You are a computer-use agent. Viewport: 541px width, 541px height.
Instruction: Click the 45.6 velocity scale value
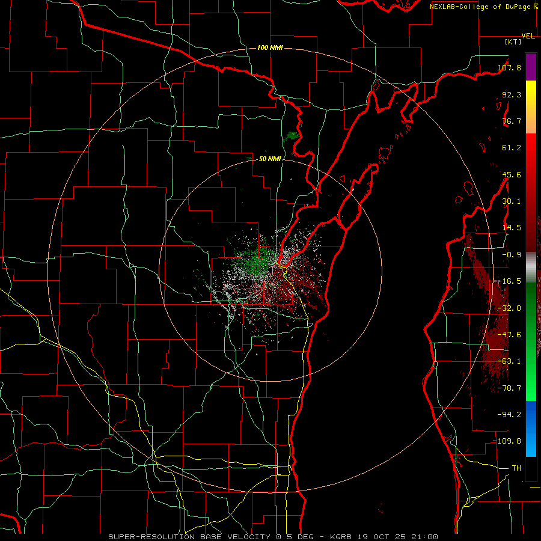(512, 174)
